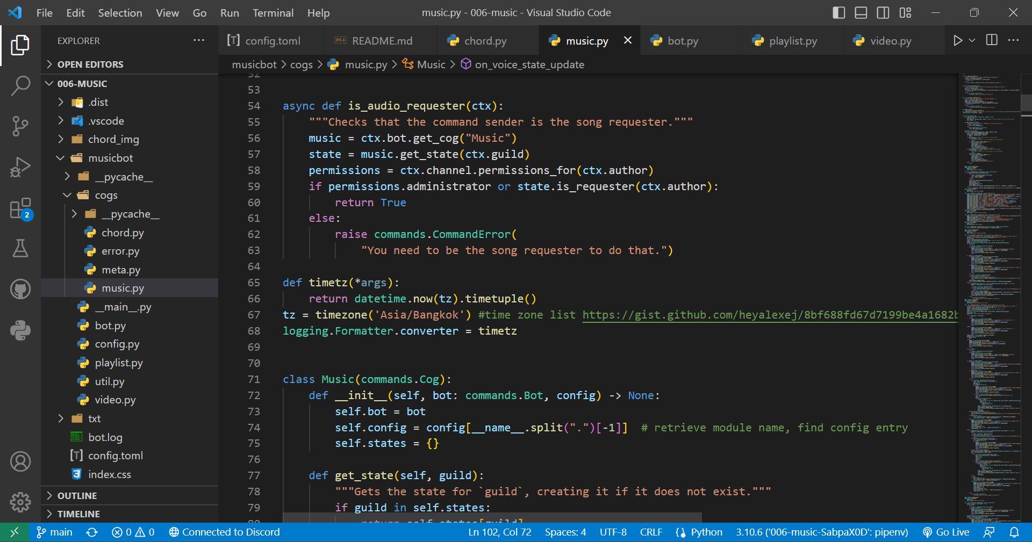The width and height of the screenshot is (1032, 542).
Task: Open the Python environments icon in sidebar
Action: (20, 330)
